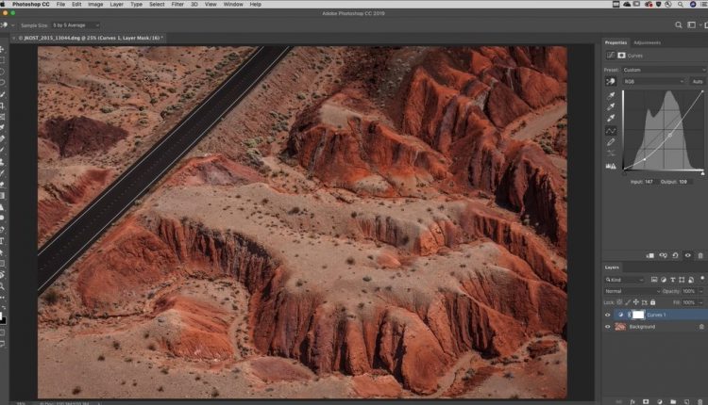Image resolution: width=708 pixels, height=405 pixels.
Task: Switch to the Adjustments tab
Action: pos(647,42)
